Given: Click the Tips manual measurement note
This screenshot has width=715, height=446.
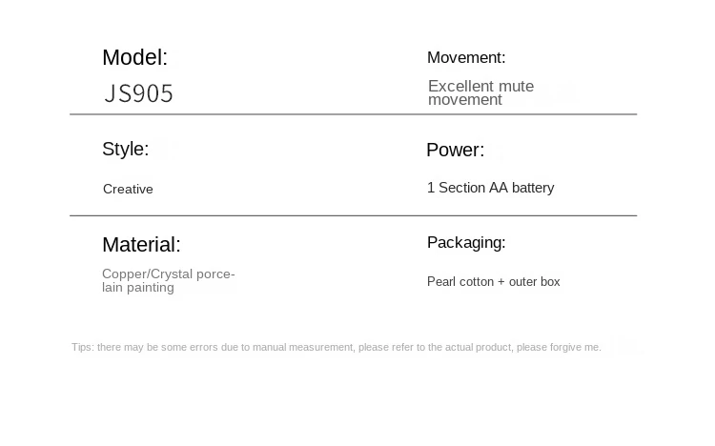Looking at the screenshot, I should (x=337, y=348).
